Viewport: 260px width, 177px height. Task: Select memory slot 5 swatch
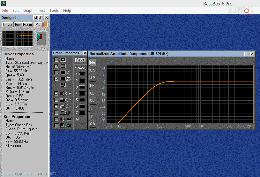click(82, 100)
